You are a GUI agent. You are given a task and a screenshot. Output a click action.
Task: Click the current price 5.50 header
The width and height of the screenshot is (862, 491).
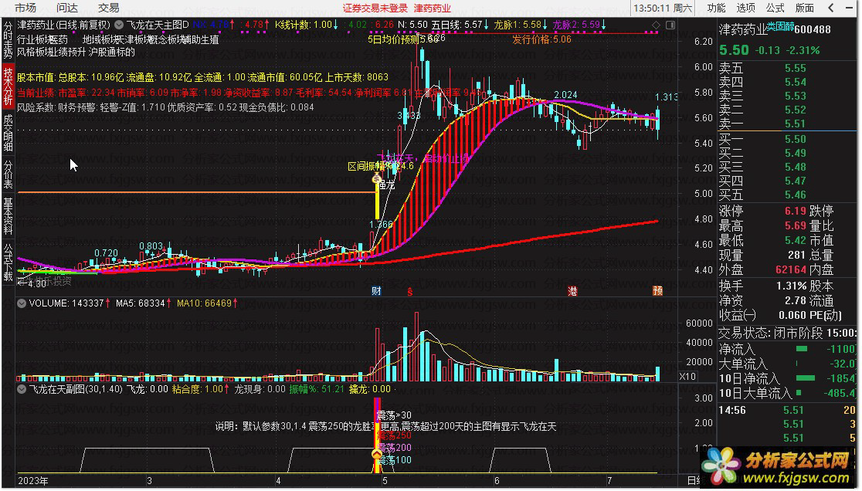coord(734,50)
